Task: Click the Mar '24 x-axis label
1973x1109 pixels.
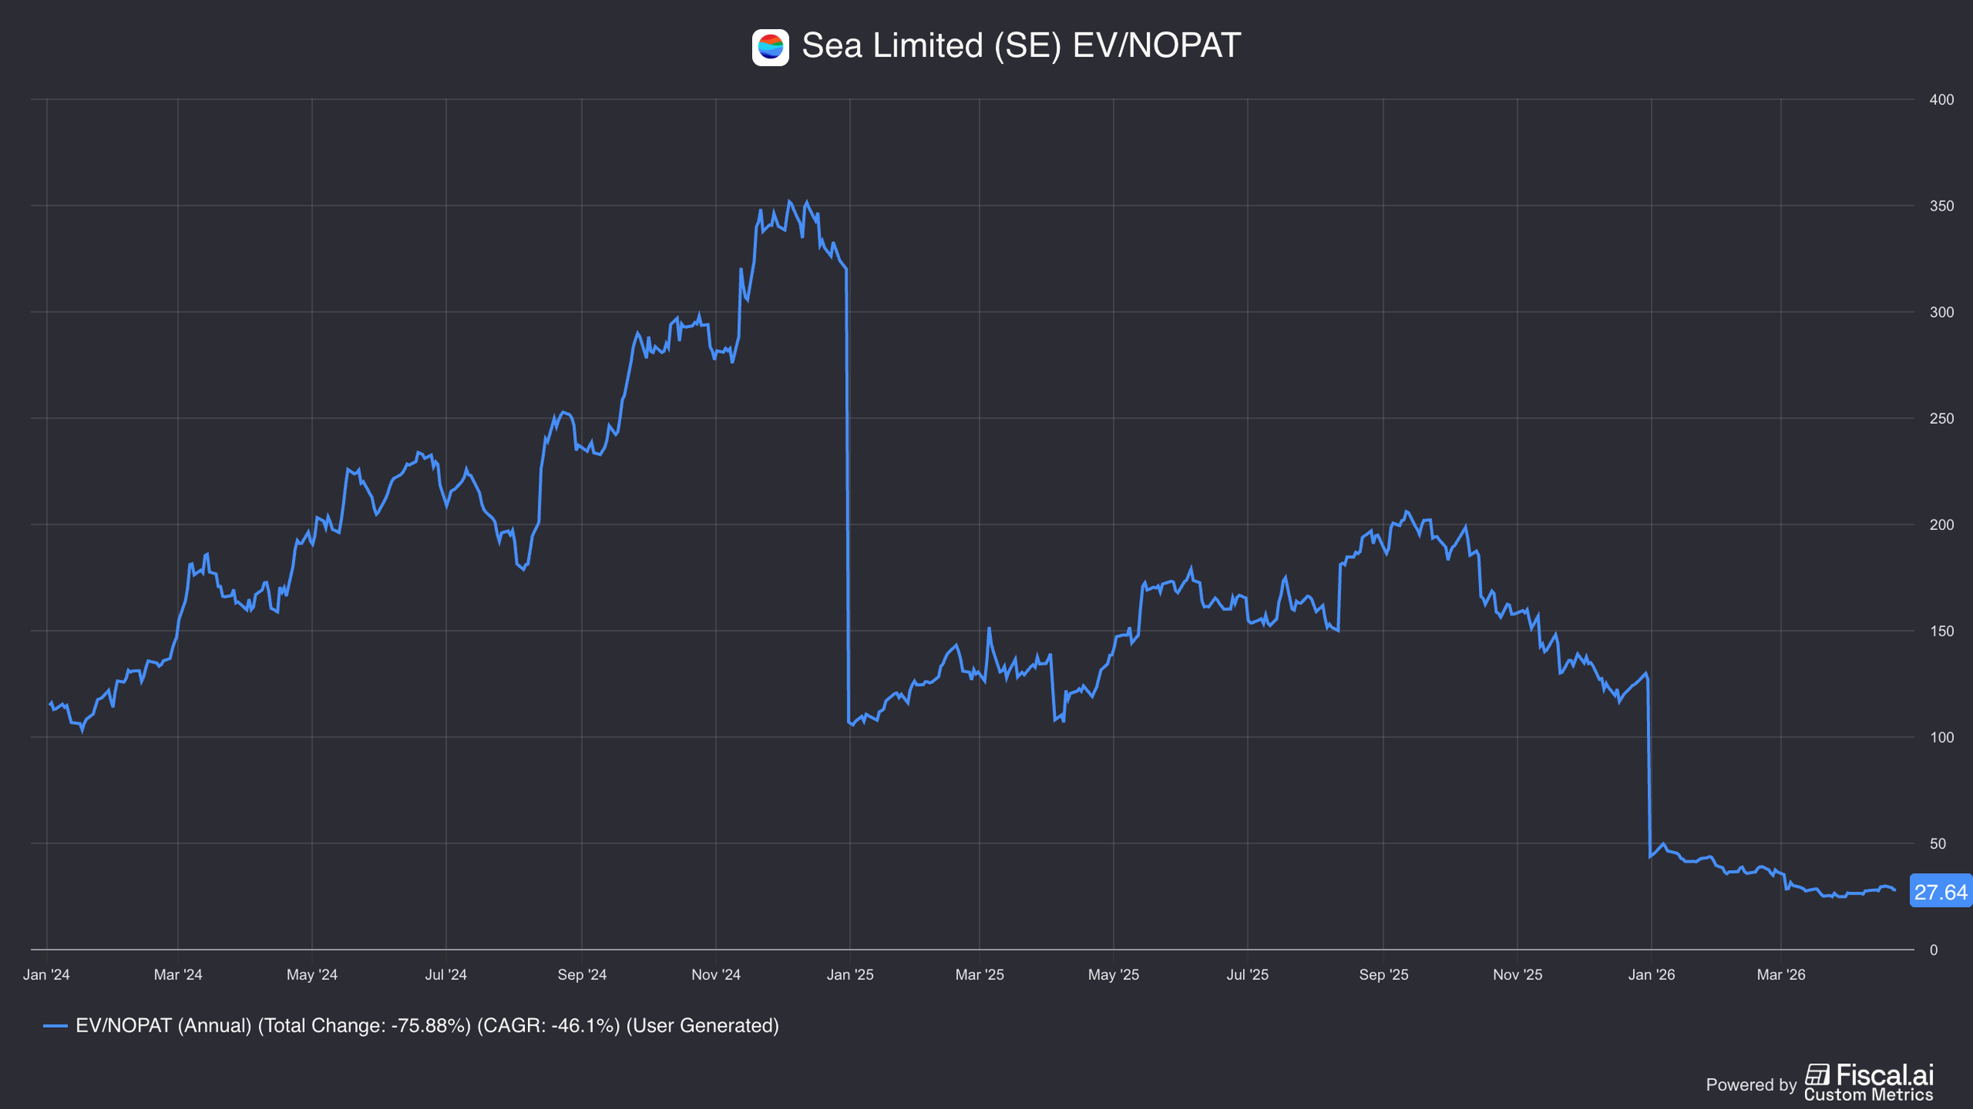Action: (x=178, y=975)
